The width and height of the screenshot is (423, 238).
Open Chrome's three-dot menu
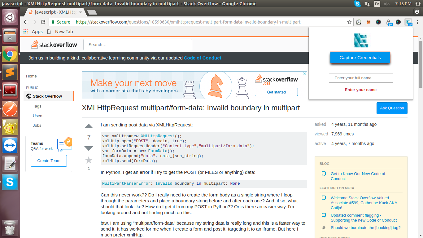(418, 22)
